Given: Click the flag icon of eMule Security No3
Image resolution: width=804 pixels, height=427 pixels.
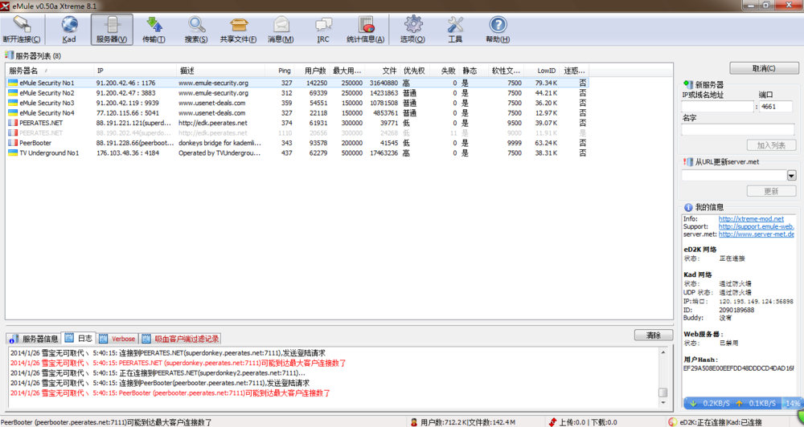Looking at the screenshot, I should click(13, 103).
